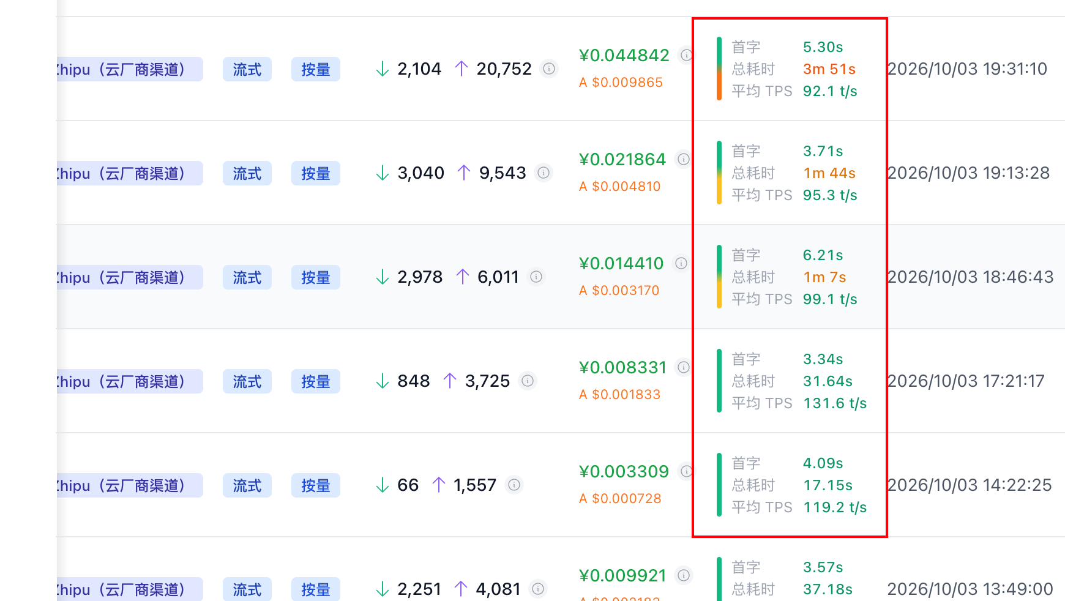Screen dimensions: 1065x601
Task: Click the first-token latency 6.21s
Action: [x=823, y=255]
